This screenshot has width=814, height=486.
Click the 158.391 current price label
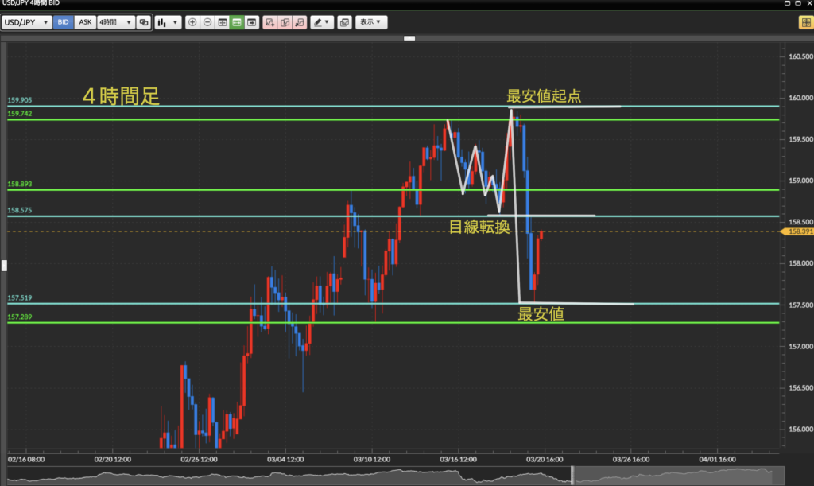[797, 232]
